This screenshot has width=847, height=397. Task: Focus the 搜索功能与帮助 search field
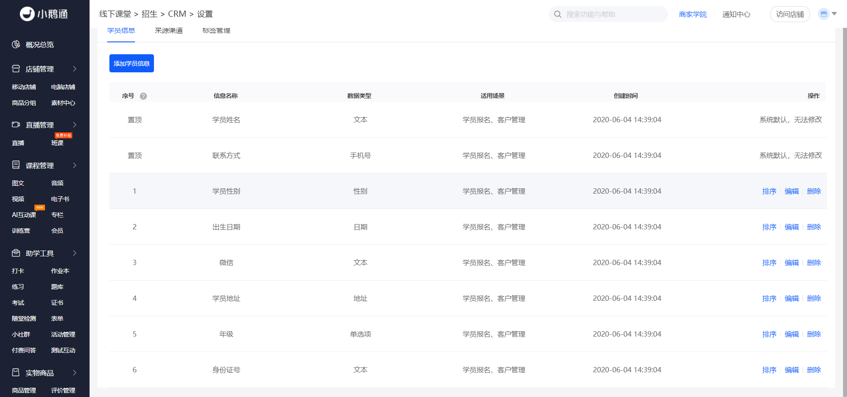point(608,14)
